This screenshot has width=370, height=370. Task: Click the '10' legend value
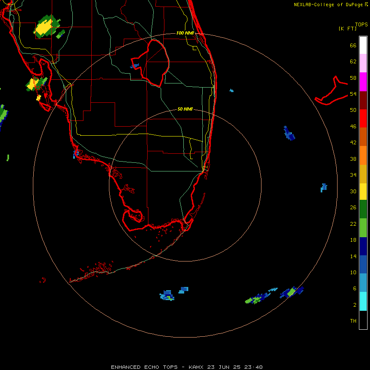pyautogui.click(x=353, y=272)
